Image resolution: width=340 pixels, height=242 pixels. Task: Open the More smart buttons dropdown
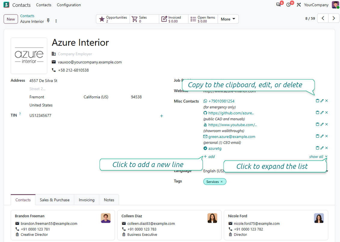[x=228, y=19]
